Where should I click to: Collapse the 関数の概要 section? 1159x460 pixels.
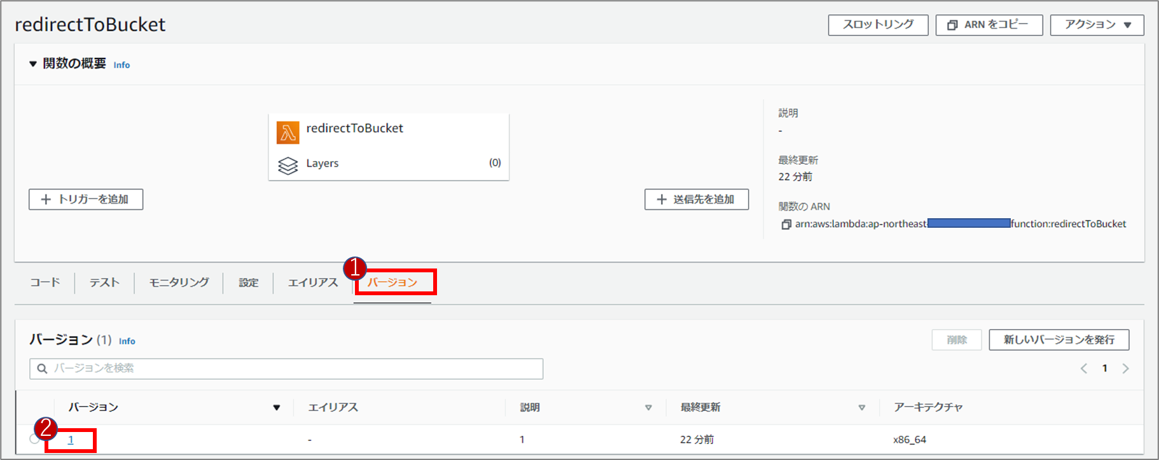pos(33,64)
